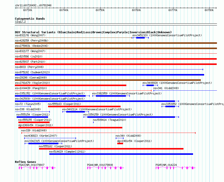224x182 pixels.
Task: Click the RefSeq Genes track title
Action: 26,162
